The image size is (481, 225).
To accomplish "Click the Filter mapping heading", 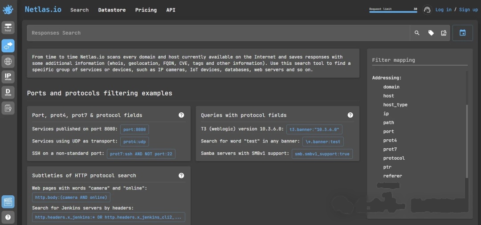I will pyautogui.click(x=394, y=60).
